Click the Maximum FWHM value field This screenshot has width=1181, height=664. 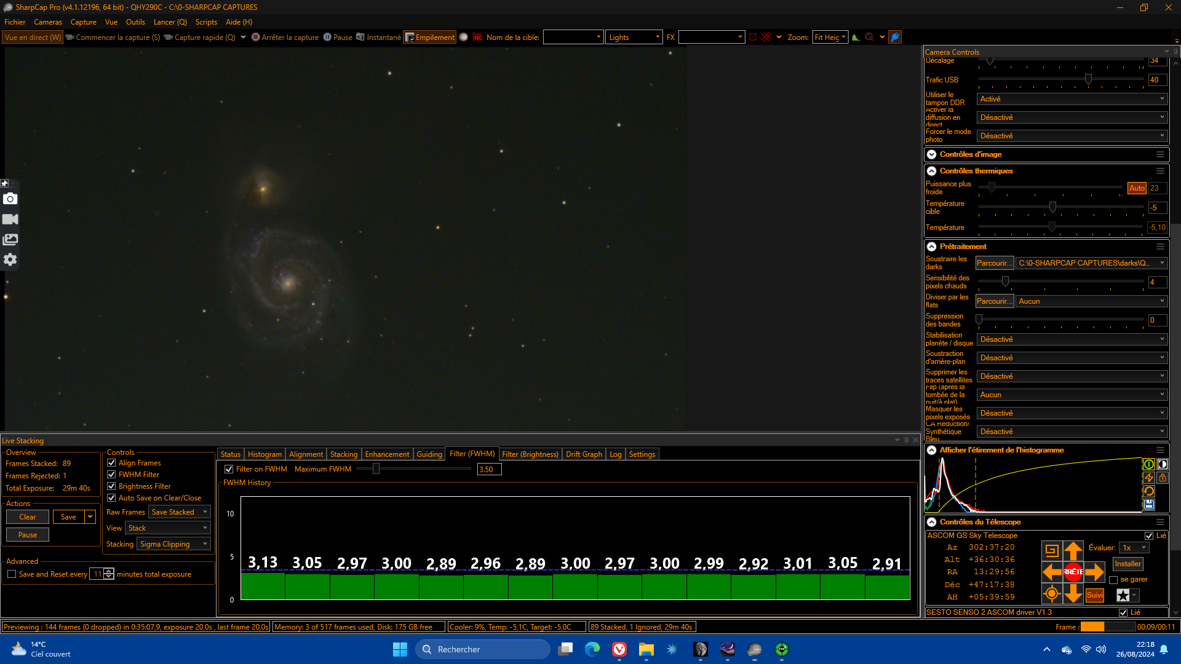(489, 469)
